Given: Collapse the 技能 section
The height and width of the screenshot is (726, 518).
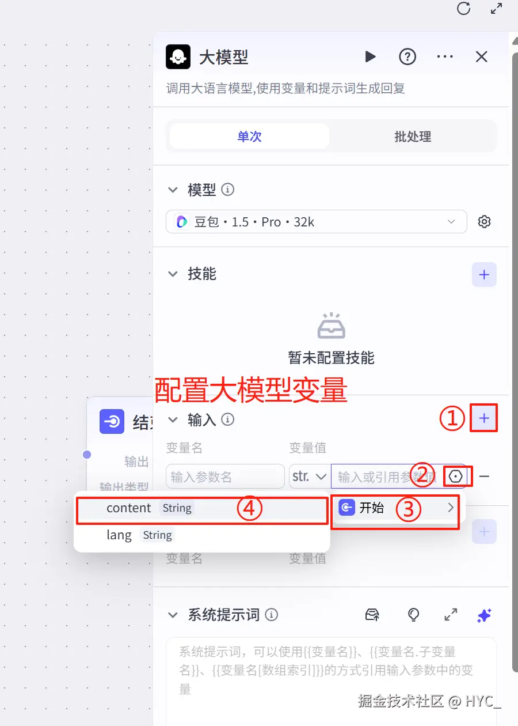Looking at the screenshot, I should pos(173,274).
